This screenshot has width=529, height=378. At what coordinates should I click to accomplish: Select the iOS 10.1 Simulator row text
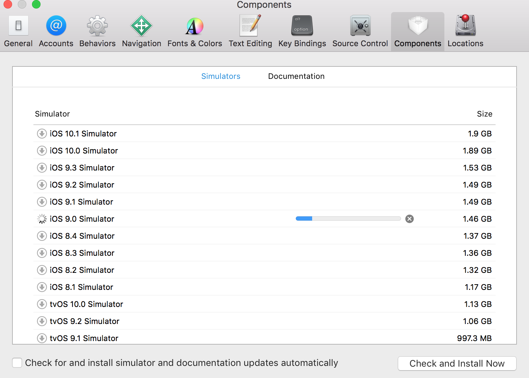point(83,134)
